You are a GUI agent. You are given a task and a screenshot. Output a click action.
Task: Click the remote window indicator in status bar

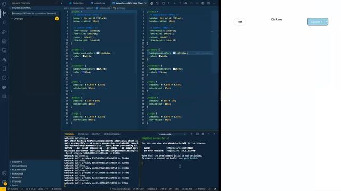pos(3,189)
